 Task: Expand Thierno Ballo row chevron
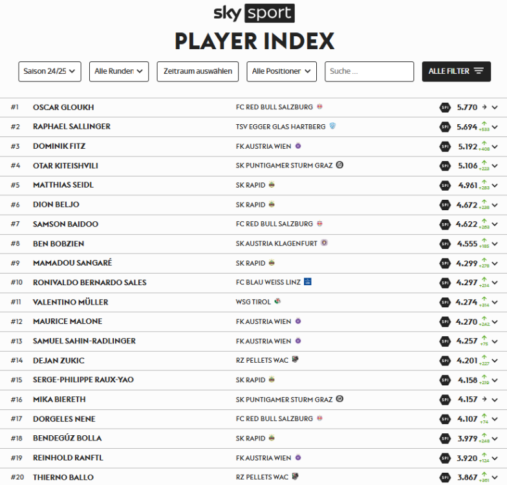click(x=495, y=477)
